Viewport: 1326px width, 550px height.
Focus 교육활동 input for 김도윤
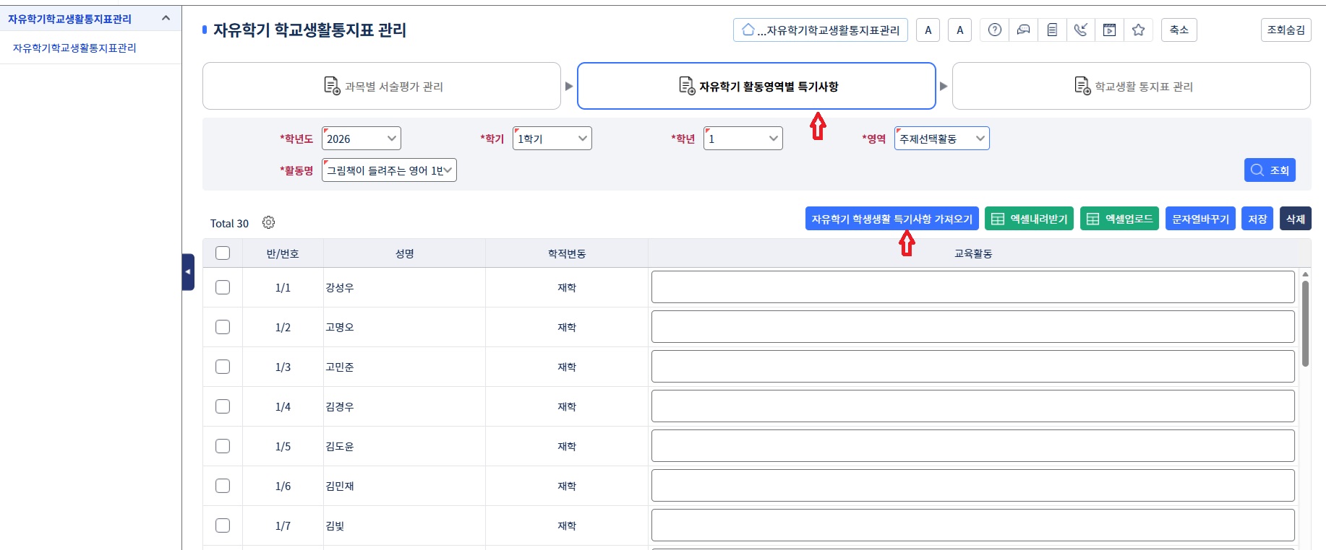click(x=973, y=446)
